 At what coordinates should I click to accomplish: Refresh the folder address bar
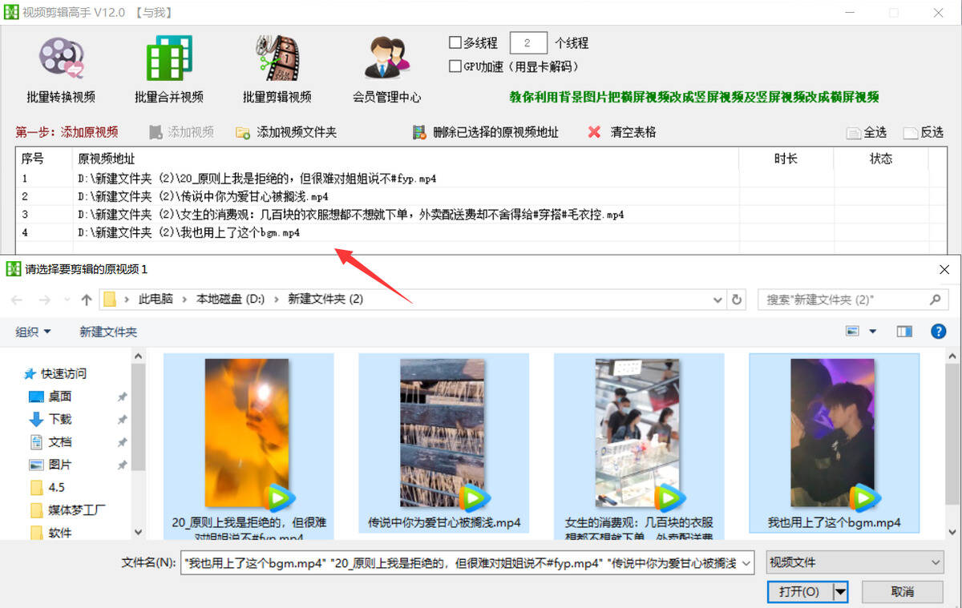(737, 300)
